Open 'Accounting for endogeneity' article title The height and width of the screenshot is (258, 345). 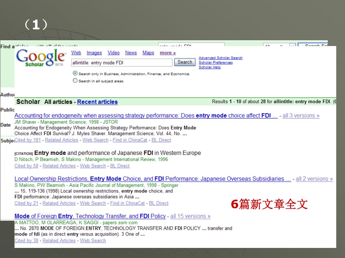(146, 116)
